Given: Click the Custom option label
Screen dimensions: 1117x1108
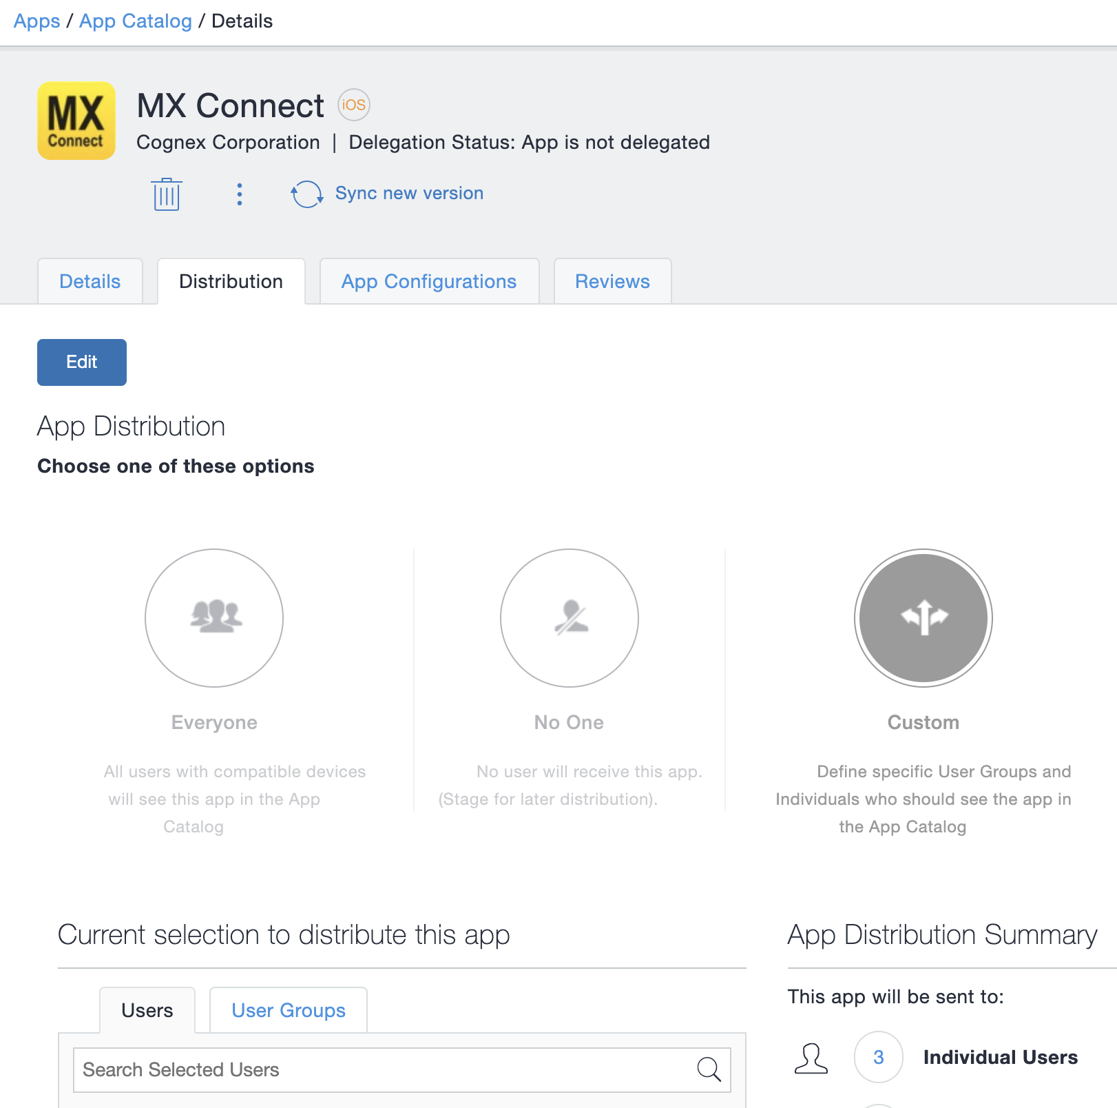Looking at the screenshot, I should (923, 722).
